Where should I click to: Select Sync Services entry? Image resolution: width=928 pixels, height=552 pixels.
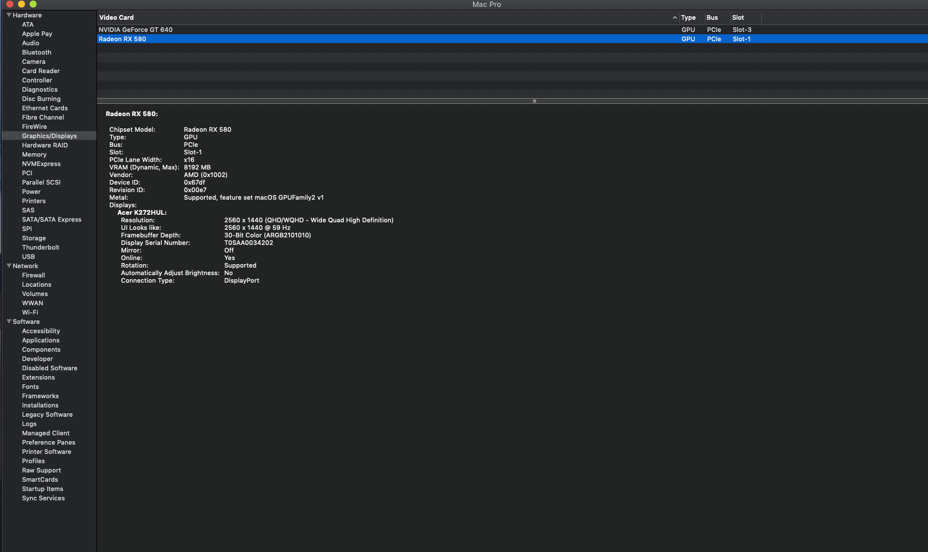[x=44, y=498]
